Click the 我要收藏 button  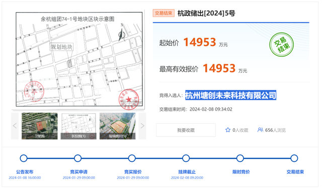(x=186, y=130)
